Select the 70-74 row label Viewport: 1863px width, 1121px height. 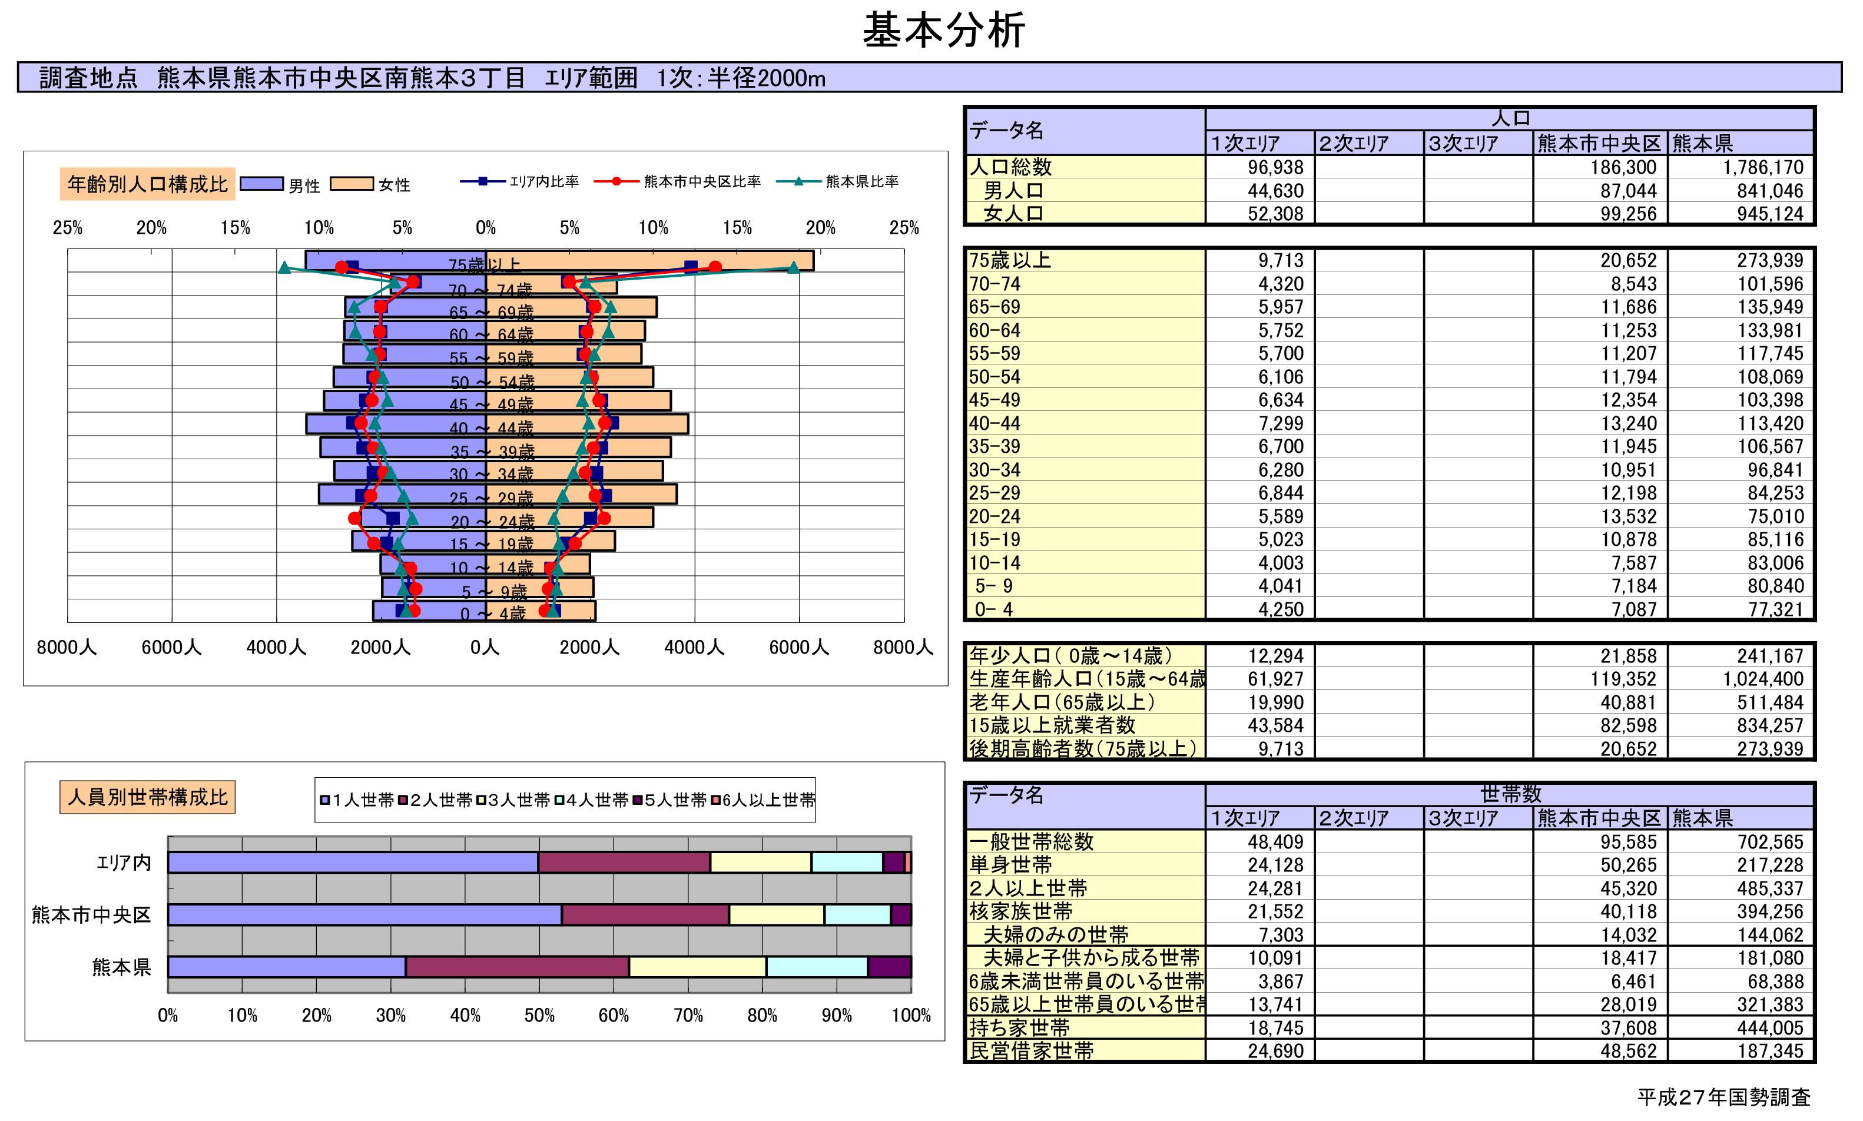pos(1086,284)
